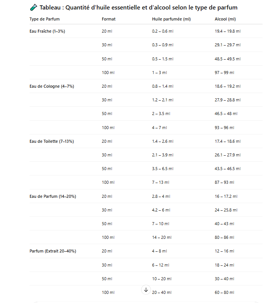Click the "Huile parfumée (ml)" column header

[171, 19]
